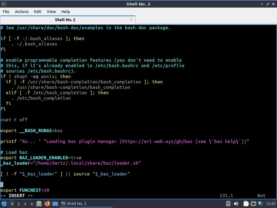Click the removable media eject tray icon
Viewport: 277px width, 208px height.
(228, 204)
